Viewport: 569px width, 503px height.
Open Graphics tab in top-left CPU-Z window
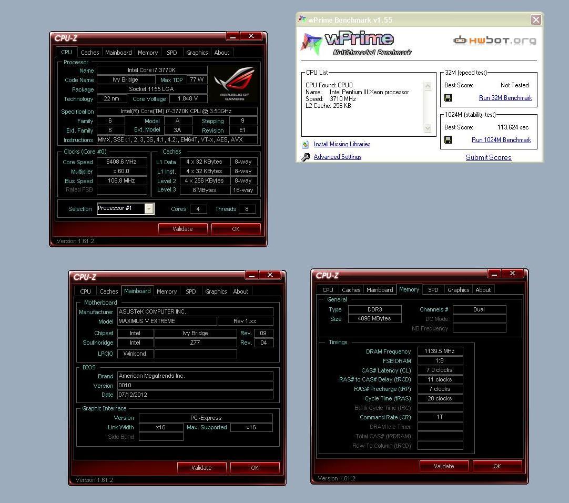[x=197, y=52]
